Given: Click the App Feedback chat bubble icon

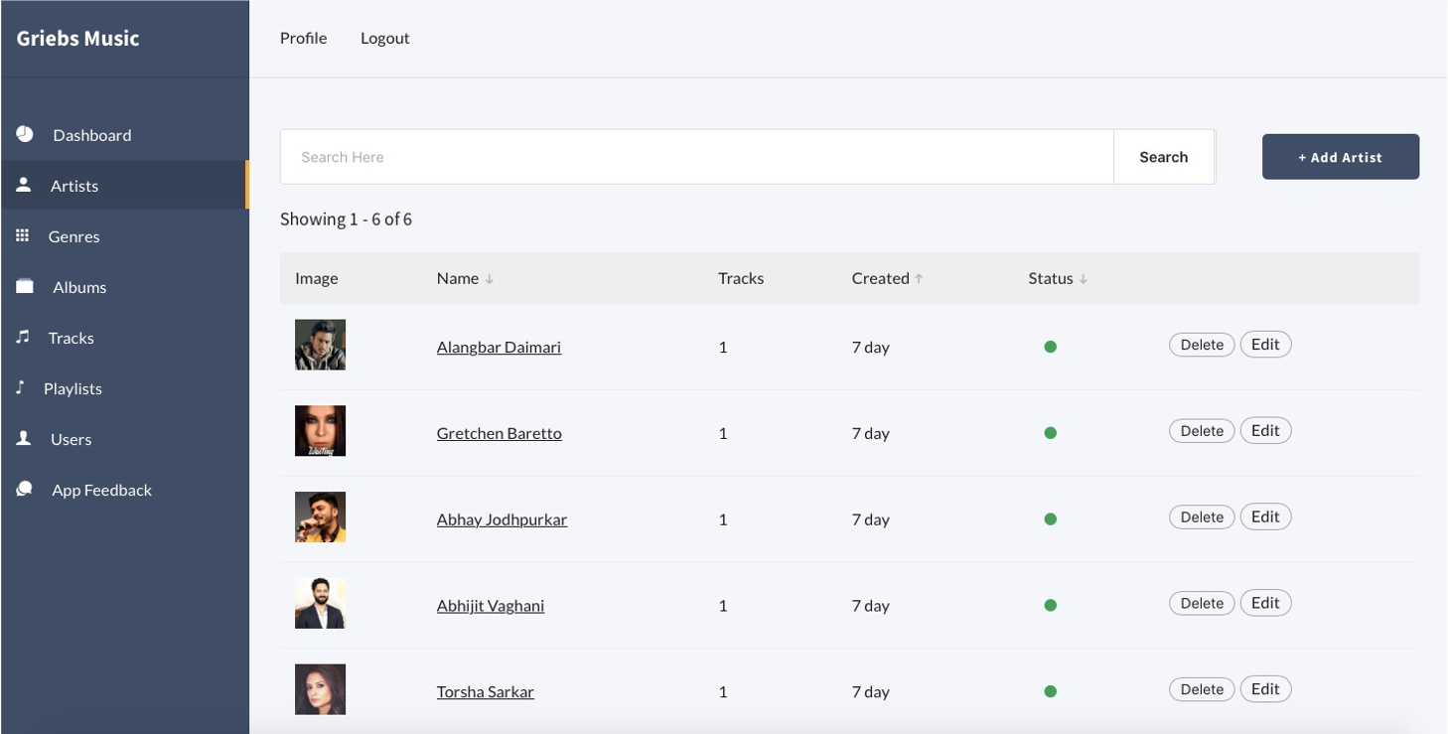Looking at the screenshot, I should coord(25,489).
